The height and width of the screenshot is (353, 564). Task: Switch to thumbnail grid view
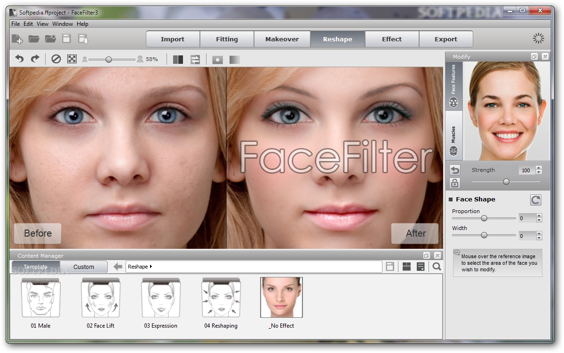406,267
